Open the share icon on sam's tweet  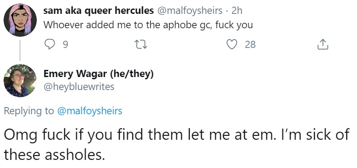coord(322,44)
